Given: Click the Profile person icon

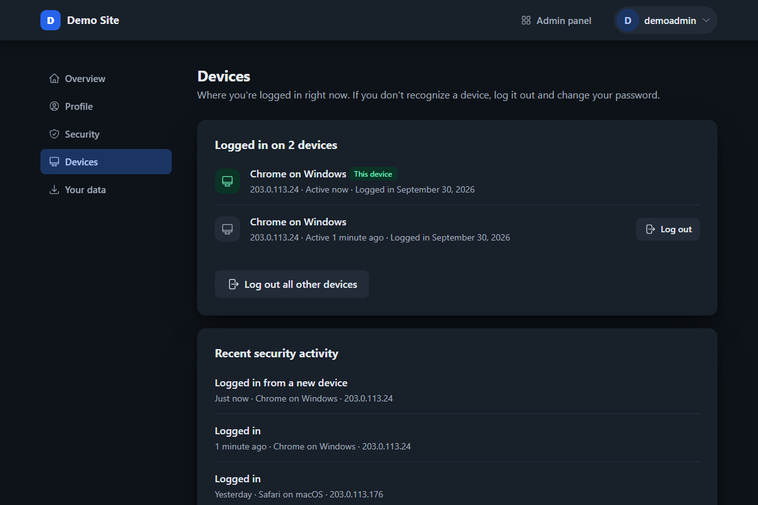Looking at the screenshot, I should click(x=54, y=106).
